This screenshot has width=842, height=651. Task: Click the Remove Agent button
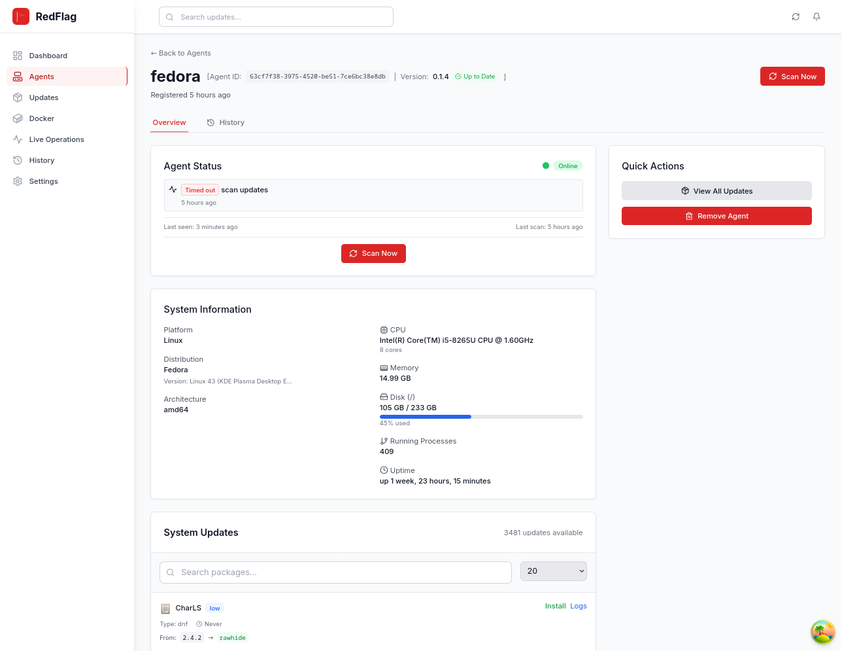[716, 216]
